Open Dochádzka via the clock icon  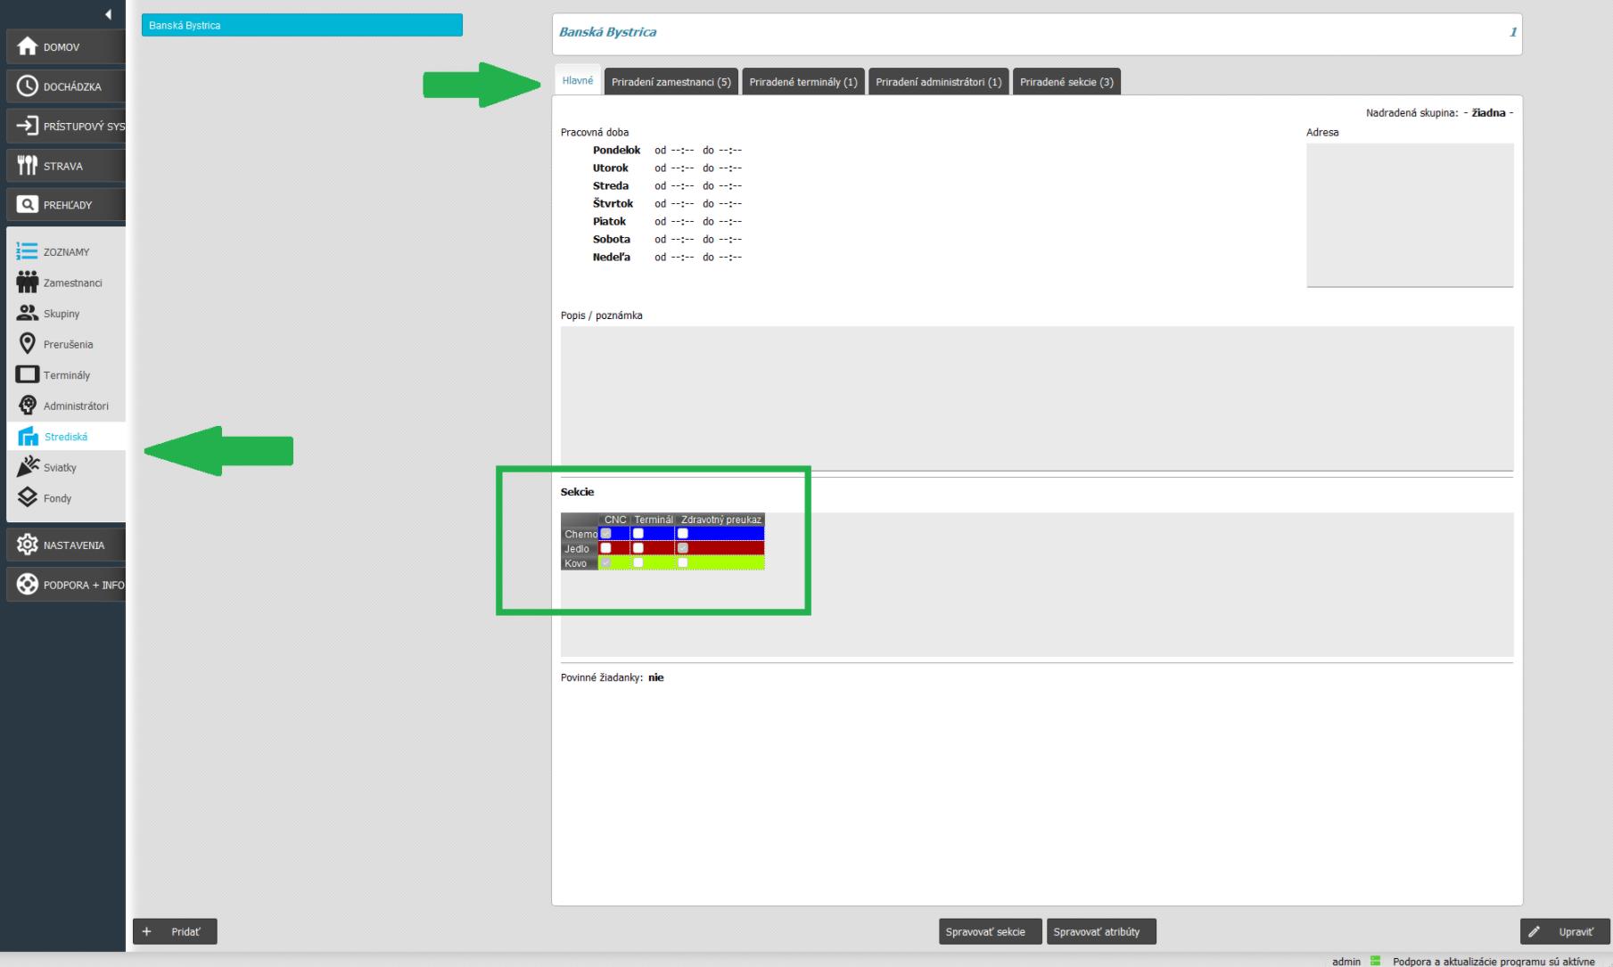click(28, 86)
